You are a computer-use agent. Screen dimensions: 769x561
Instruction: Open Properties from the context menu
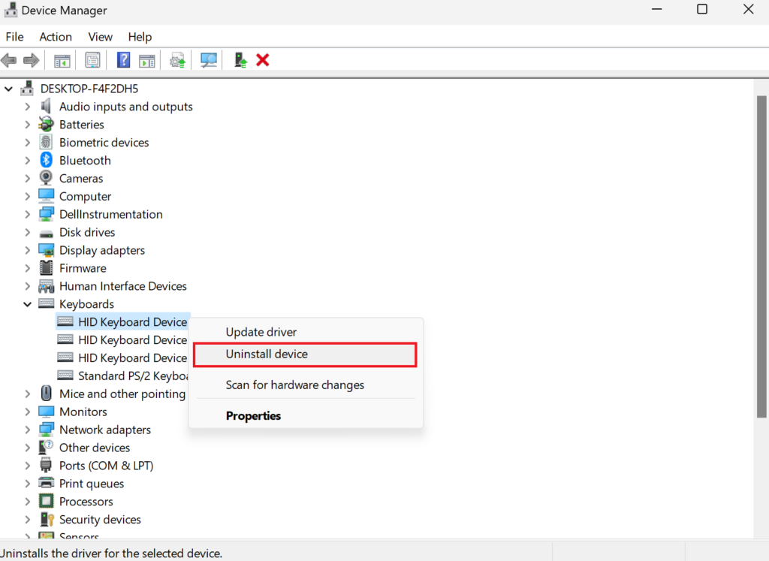point(253,415)
